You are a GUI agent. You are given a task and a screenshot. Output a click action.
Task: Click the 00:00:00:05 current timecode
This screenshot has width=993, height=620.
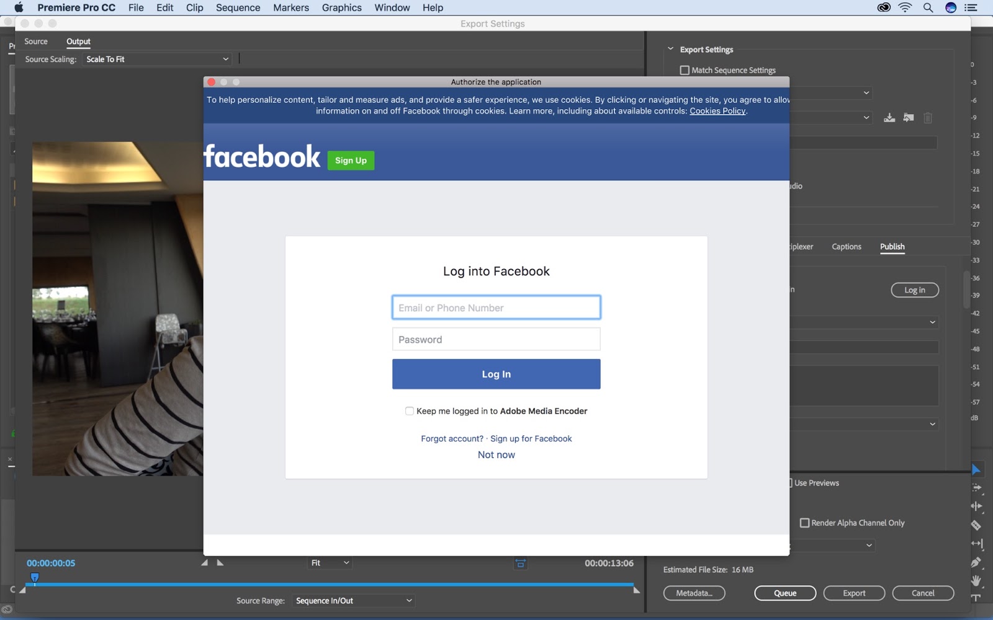click(51, 563)
